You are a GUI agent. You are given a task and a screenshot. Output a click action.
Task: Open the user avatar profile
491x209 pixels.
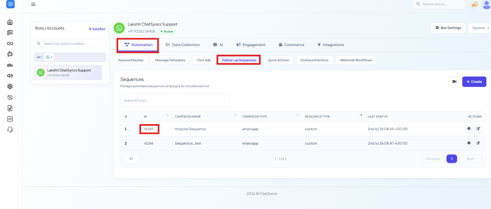(486, 4)
